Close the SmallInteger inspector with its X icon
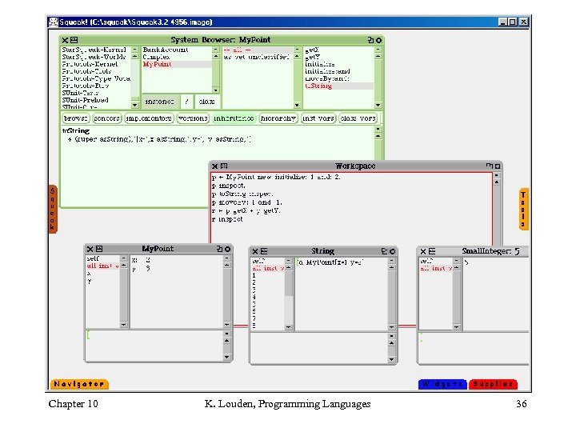 tap(423, 251)
